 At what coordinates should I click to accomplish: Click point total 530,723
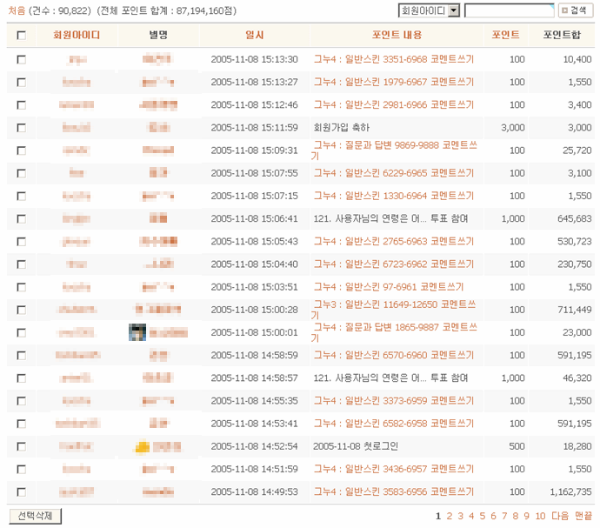click(575, 241)
